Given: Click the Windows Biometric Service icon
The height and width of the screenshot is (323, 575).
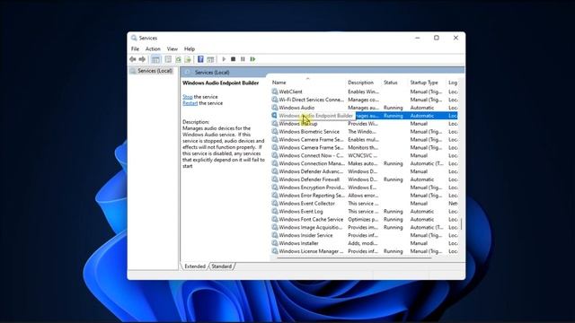Looking at the screenshot, I should (275, 132).
